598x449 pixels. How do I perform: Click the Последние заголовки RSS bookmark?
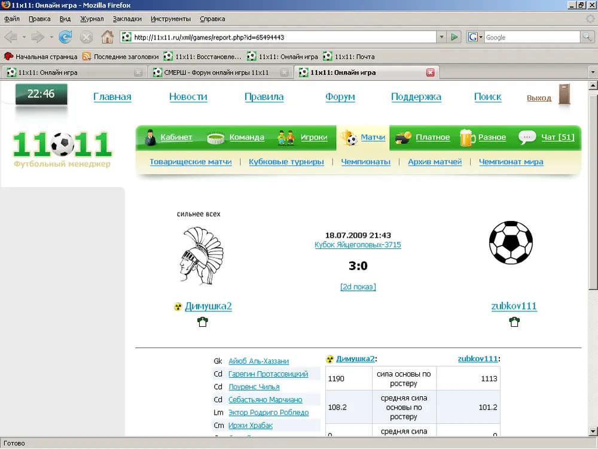point(121,56)
